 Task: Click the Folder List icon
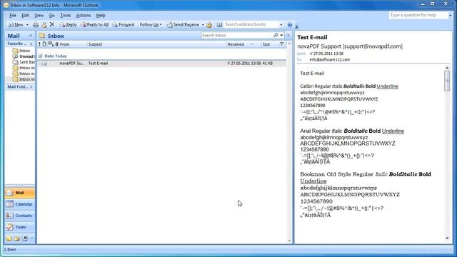pyautogui.click(x=17, y=238)
